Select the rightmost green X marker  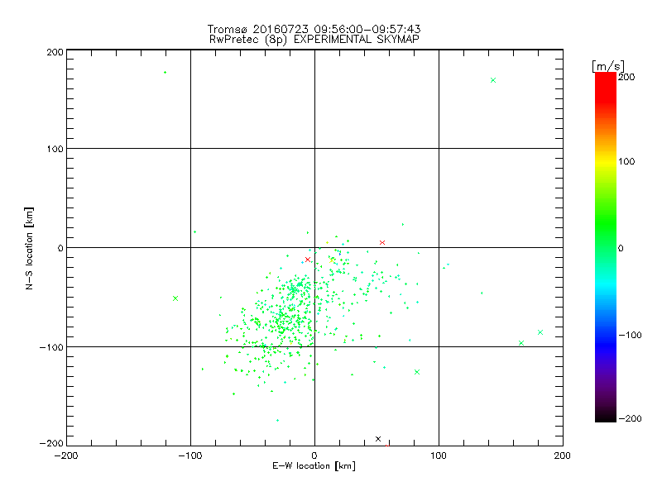(540, 332)
